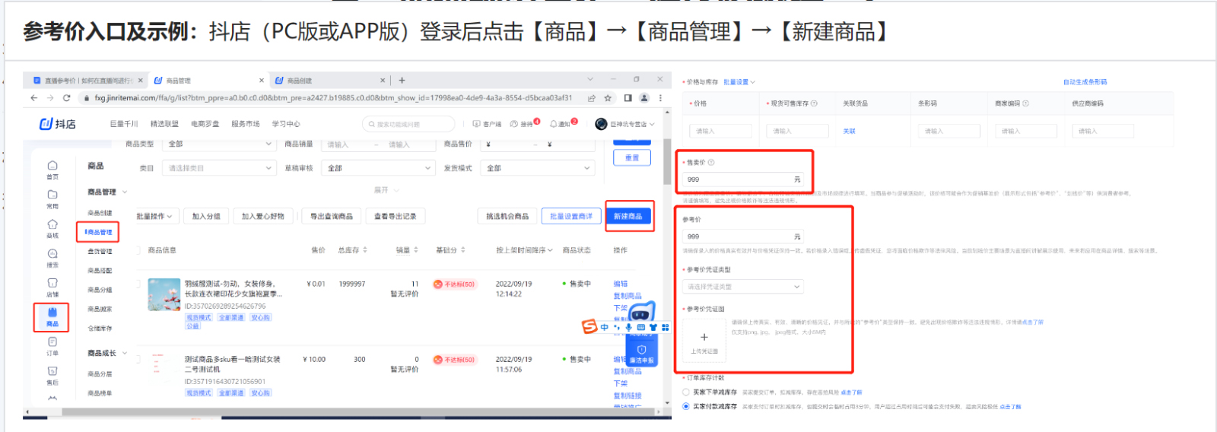Click the Sogou toolbox grid icon
Viewport: 1217px width, 432px height.
pos(666,327)
